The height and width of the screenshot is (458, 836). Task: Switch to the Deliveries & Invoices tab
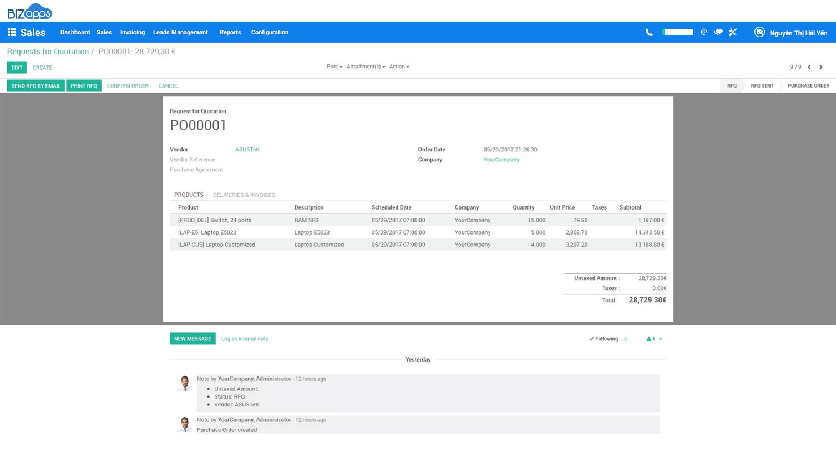click(244, 195)
